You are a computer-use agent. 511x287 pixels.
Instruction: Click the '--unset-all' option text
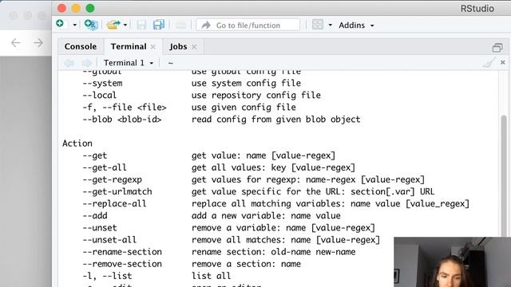[109, 240]
